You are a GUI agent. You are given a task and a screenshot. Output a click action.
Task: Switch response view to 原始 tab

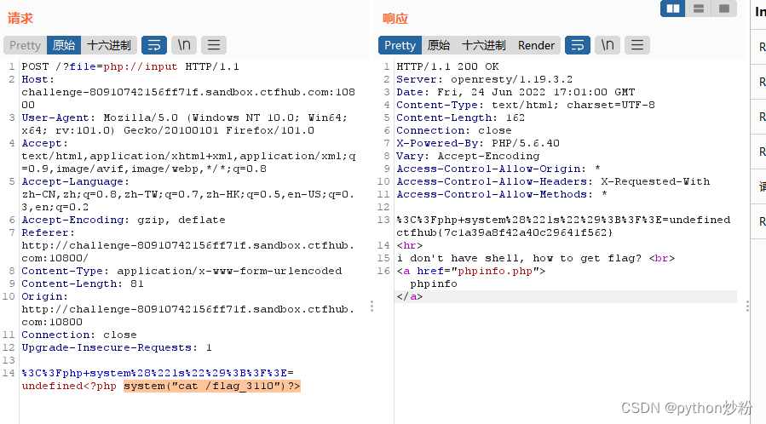[439, 45]
